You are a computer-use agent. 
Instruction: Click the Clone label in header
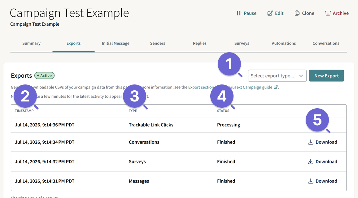pos(308,13)
